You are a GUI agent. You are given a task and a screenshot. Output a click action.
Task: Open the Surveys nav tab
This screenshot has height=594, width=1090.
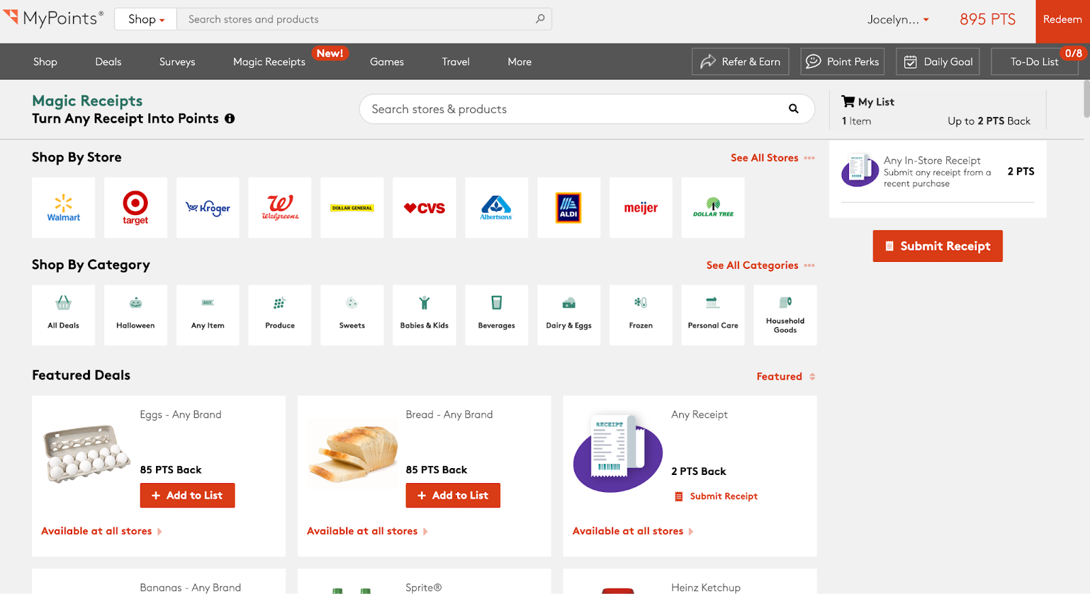tap(177, 61)
